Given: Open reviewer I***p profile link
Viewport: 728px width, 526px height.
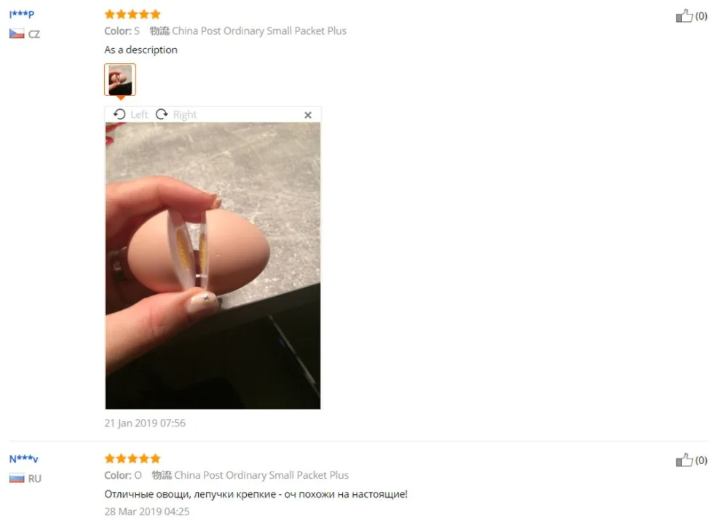Looking at the screenshot, I should (x=22, y=13).
